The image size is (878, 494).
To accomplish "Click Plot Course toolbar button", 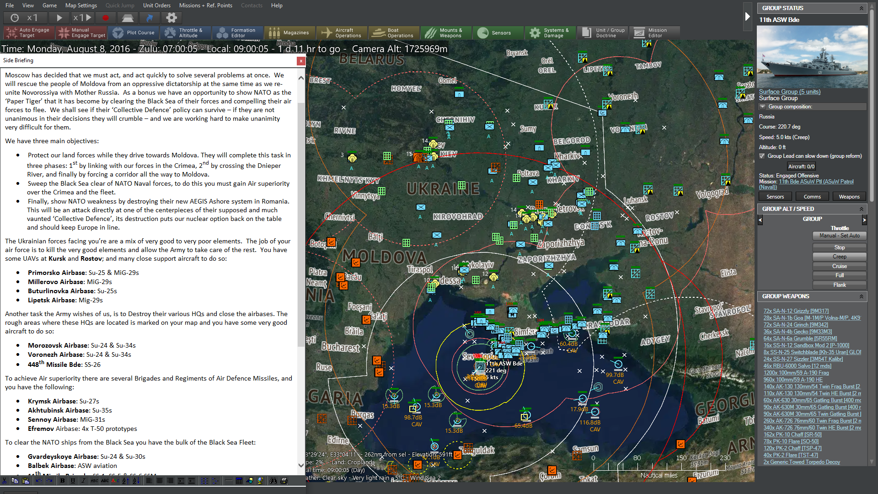I will (134, 33).
